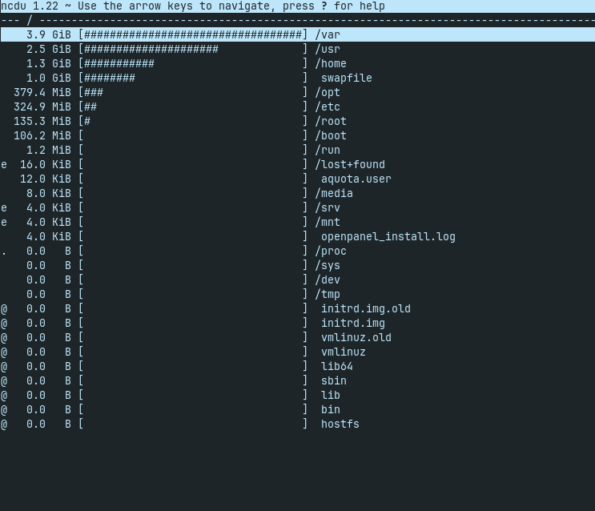Click the 8.0 KiB size value
The width and height of the screenshot is (595, 511).
[49, 193]
